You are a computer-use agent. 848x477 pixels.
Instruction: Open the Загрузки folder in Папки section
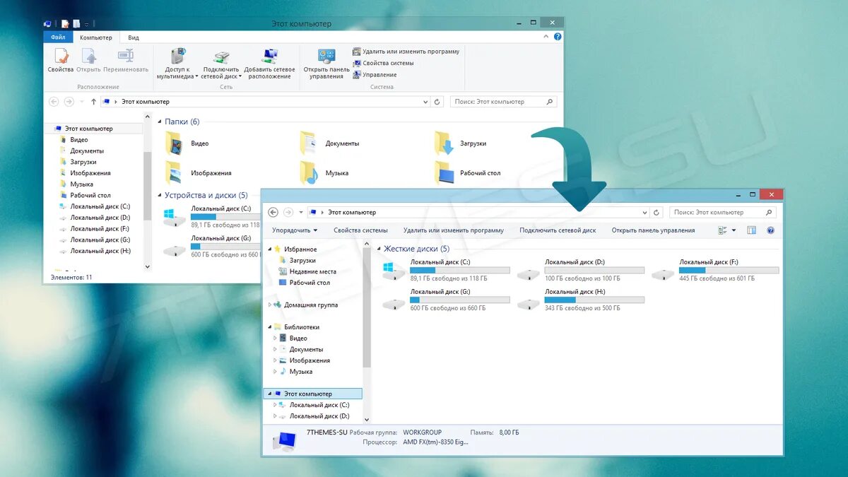click(x=461, y=143)
